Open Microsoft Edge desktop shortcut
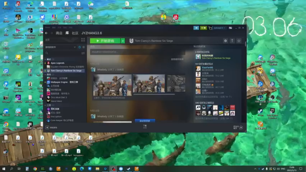Viewport: 306px width, 172px height. point(30,6)
